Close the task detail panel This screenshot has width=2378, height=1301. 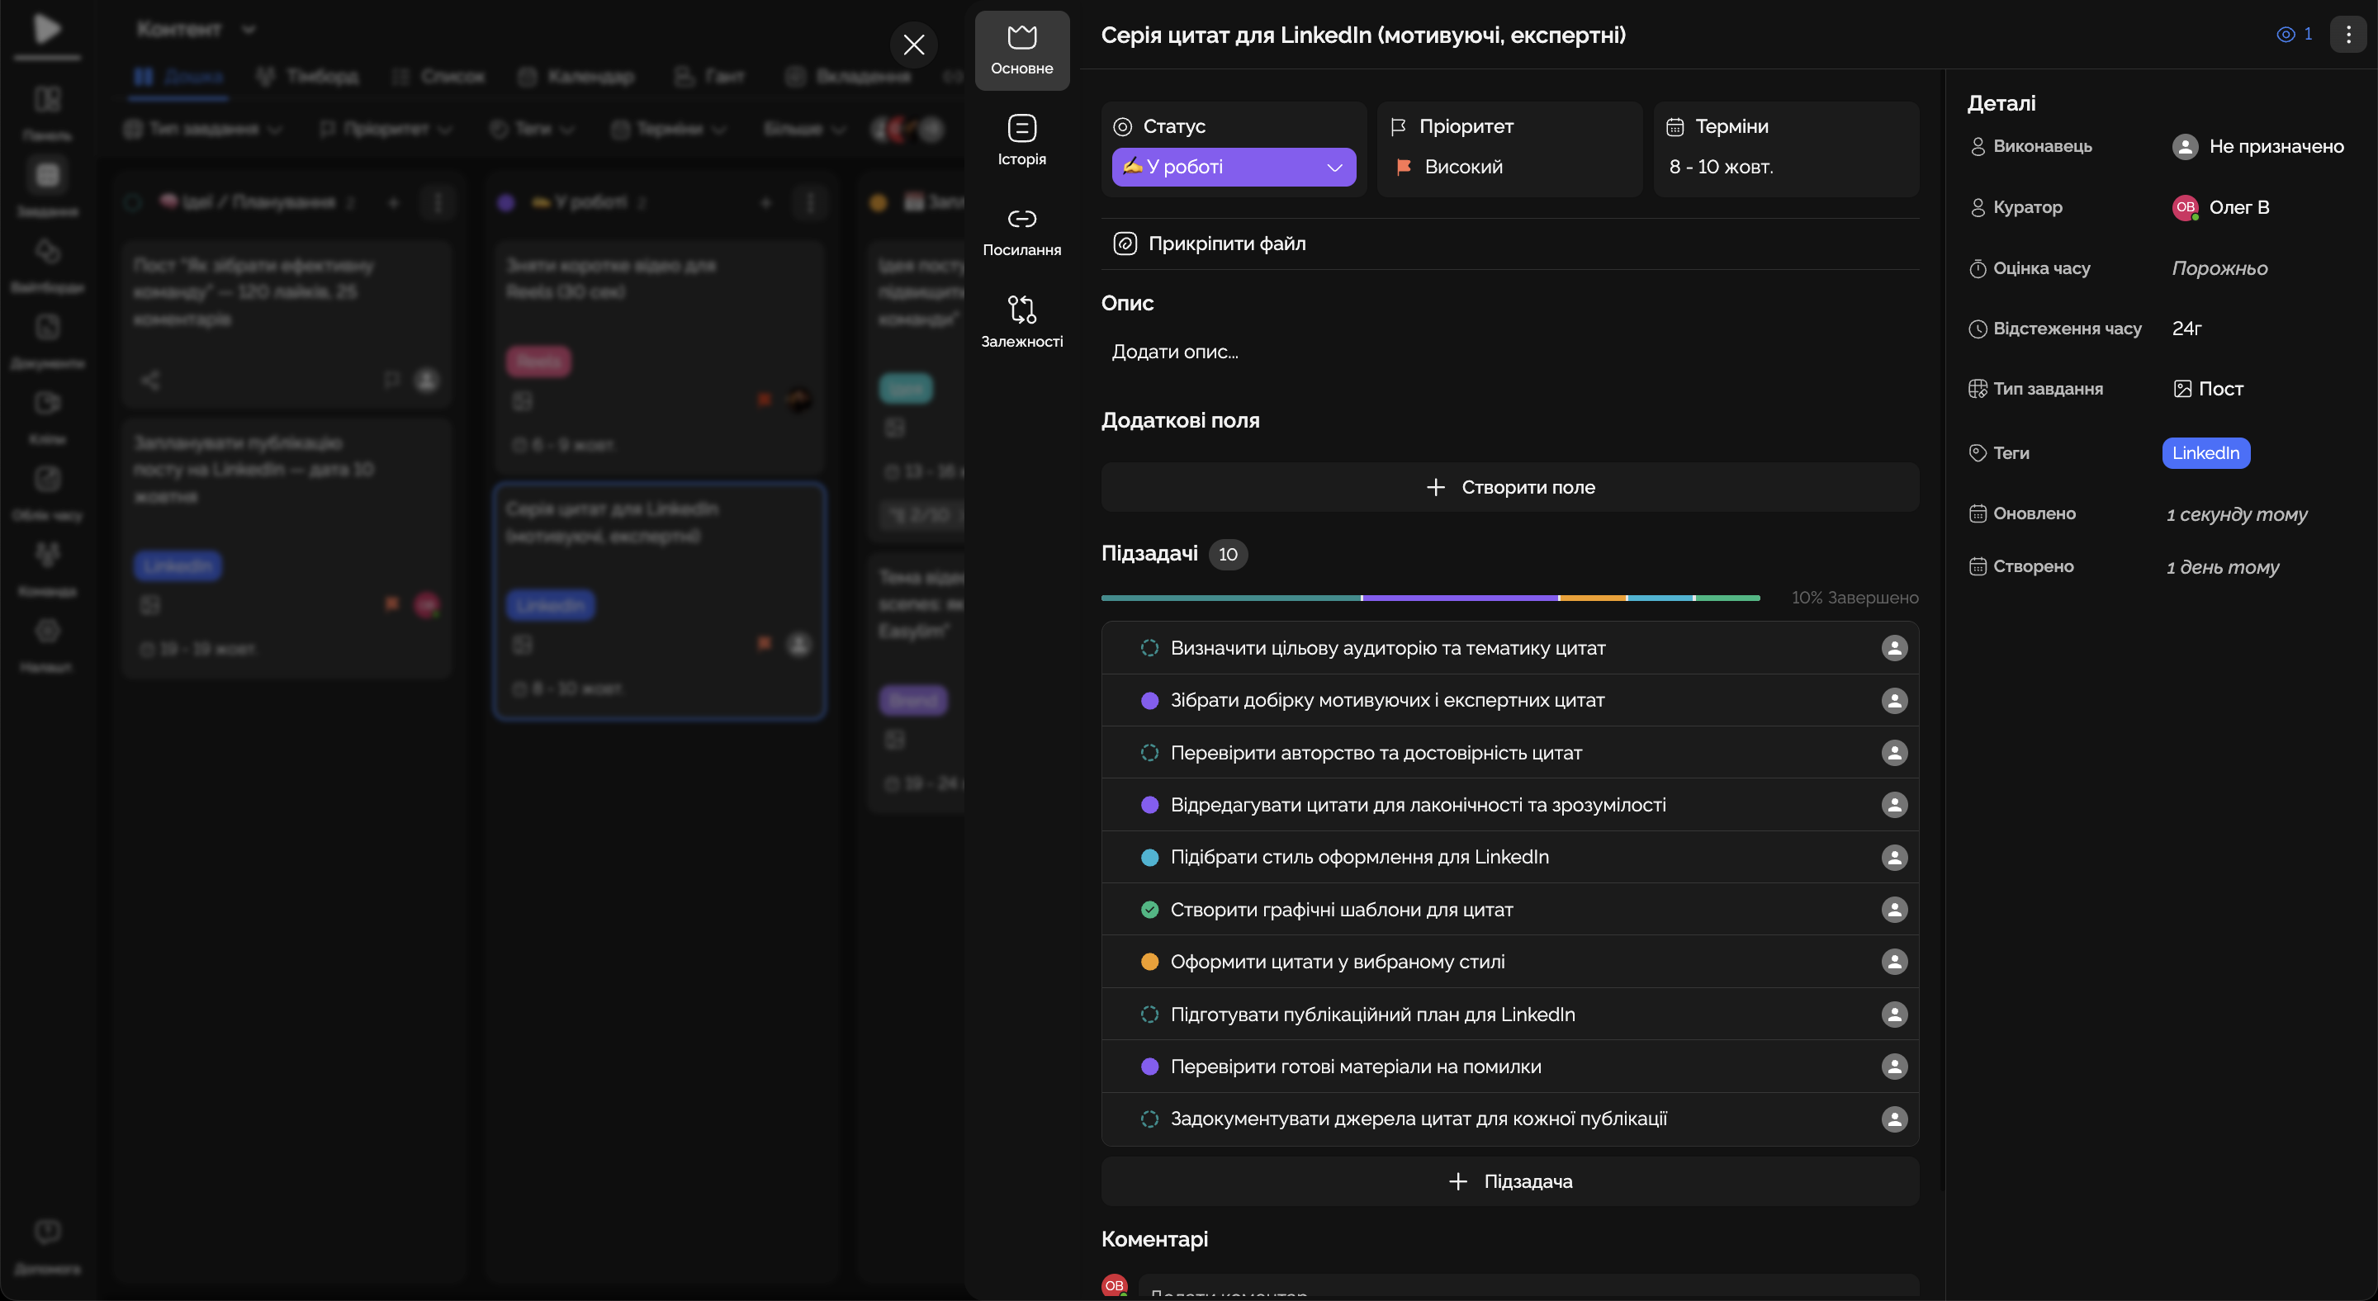click(913, 45)
